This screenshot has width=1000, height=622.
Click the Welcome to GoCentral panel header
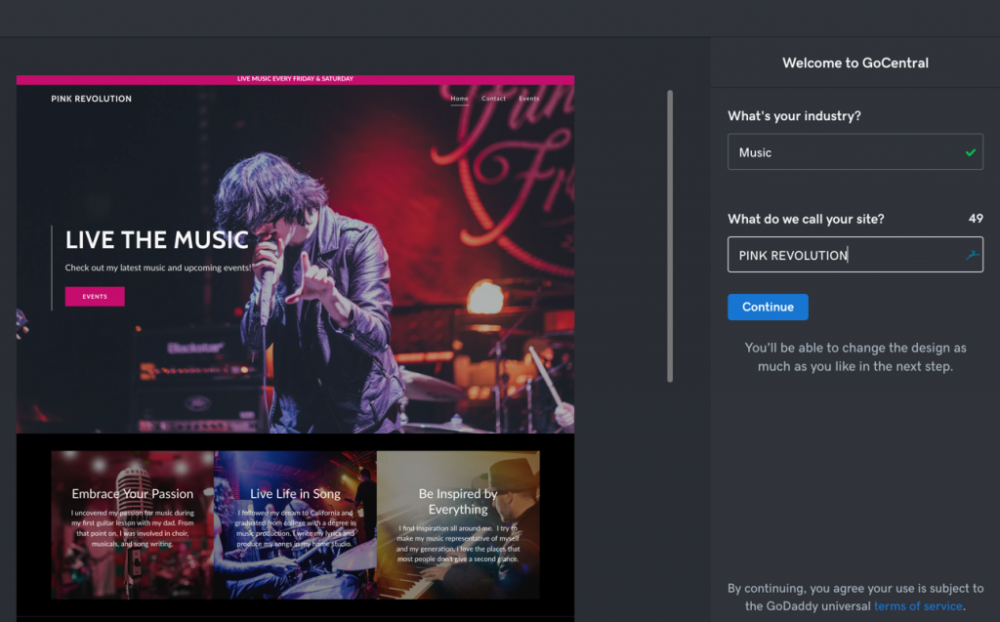[855, 62]
